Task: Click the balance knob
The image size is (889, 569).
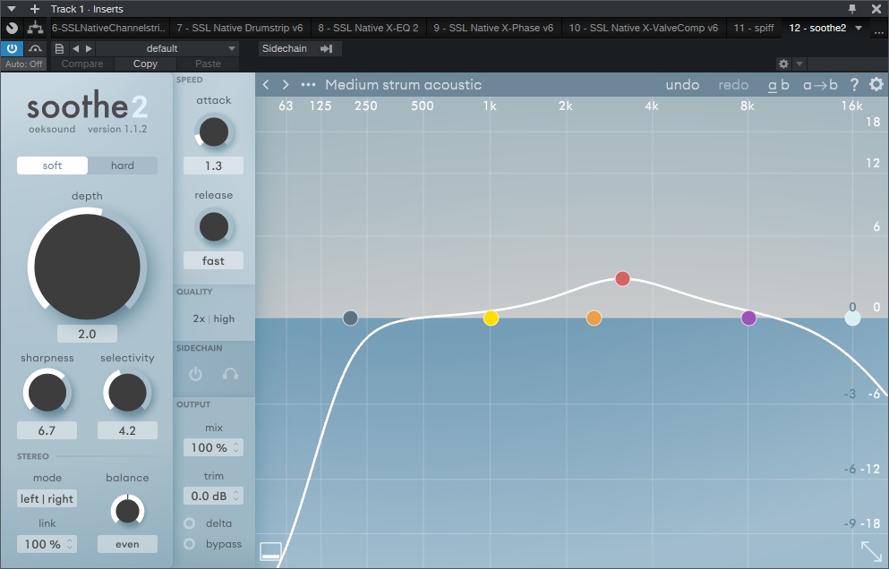Action: pos(127,511)
